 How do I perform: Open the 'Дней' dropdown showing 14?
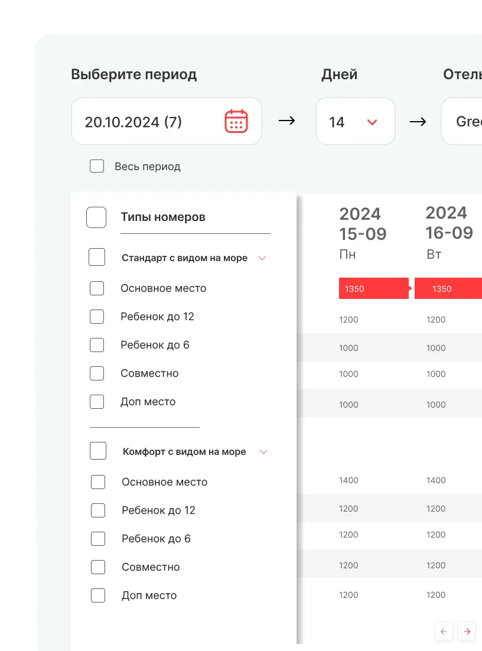pyautogui.click(x=356, y=121)
